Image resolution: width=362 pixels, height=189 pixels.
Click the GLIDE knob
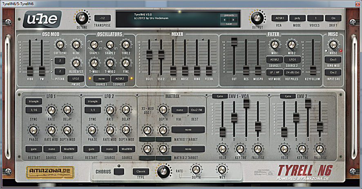(76, 45)
